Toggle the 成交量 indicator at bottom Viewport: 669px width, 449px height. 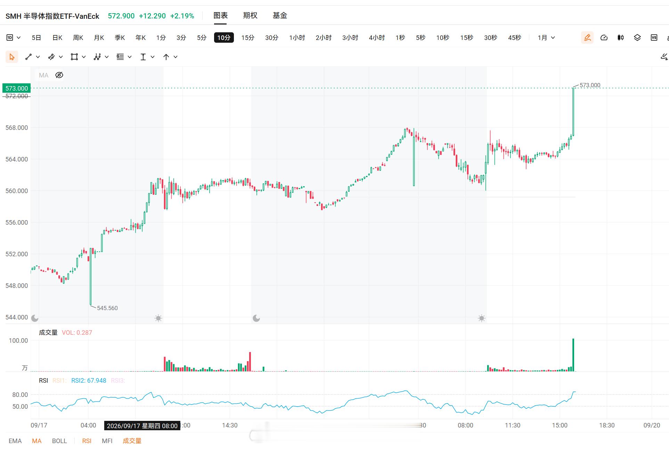pyautogui.click(x=132, y=441)
